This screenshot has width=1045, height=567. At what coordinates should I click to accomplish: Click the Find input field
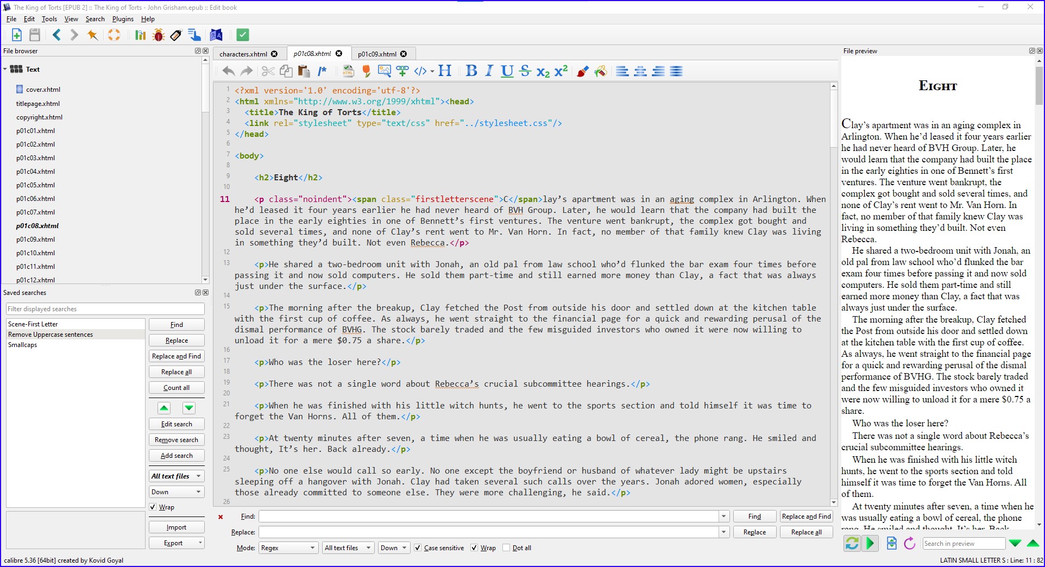489,516
